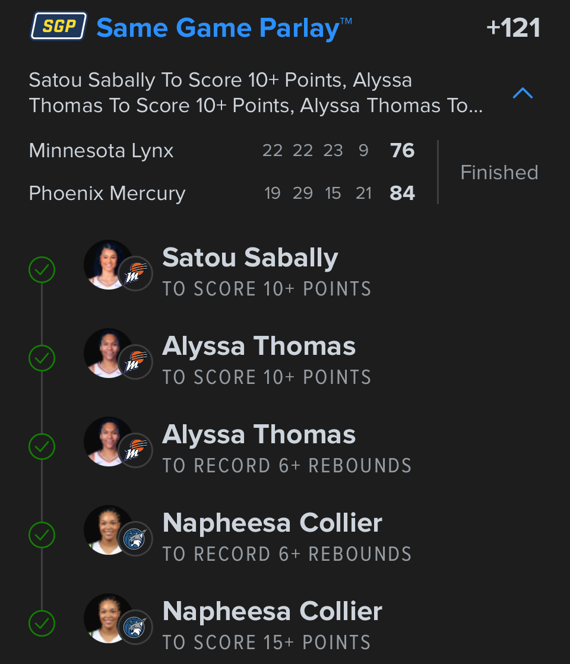The height and width of the screenshot is (664, 570).
Task: Click Mercury logo on Thomas points leg
Action: [x=136, y=362]
